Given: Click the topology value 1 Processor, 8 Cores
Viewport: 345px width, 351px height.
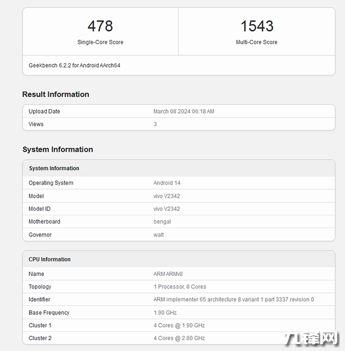Looking at the screenshot, I should (x=179, y=287).
